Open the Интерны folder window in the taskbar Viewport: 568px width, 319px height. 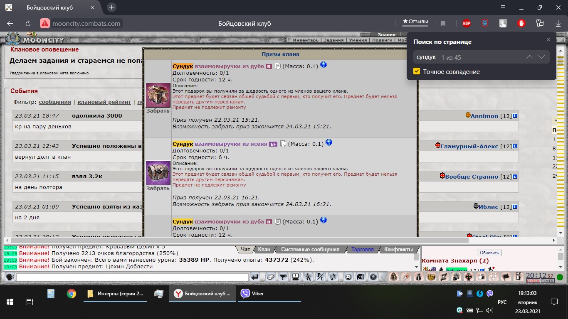(115, 293)
